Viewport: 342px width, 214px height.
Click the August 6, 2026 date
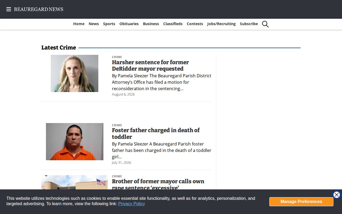coord(123,94)
